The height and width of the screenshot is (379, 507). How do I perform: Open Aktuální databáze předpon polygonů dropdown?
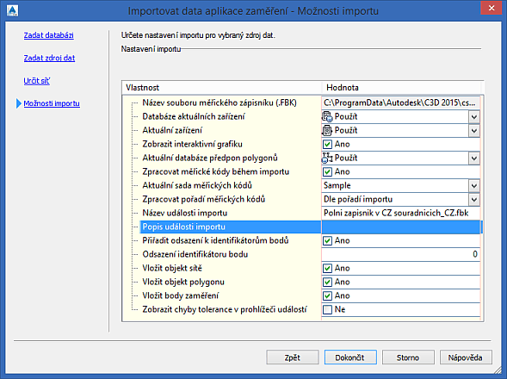coord(474,158)
